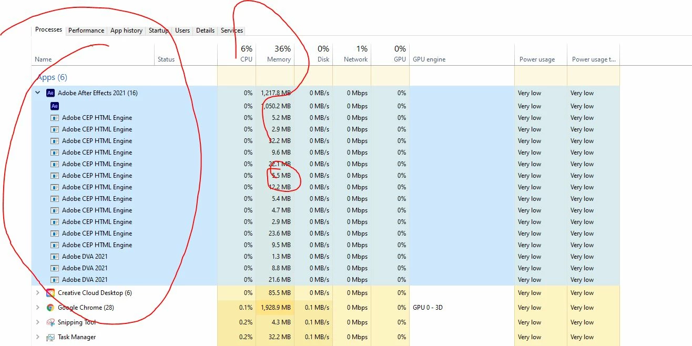The image size is (692, 346).
Task: Click the Google Chrome icon
Action: pos(50,308)
